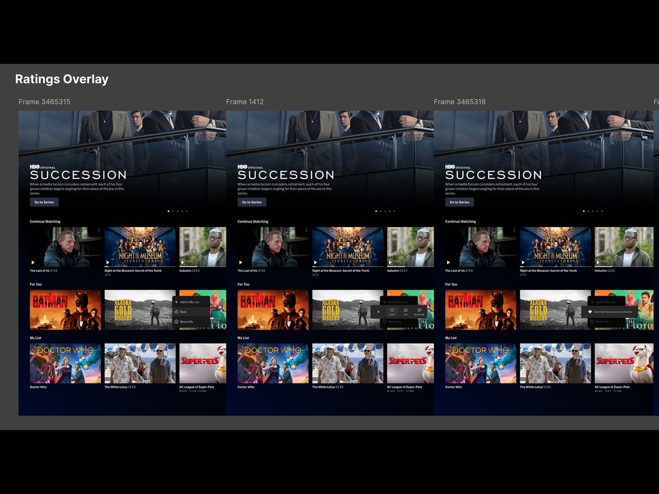Click 'Go to Series' button in Frame 3465316
Image resolution: width=659 pixels, height=494 pixels.
[x=459, y=202]
